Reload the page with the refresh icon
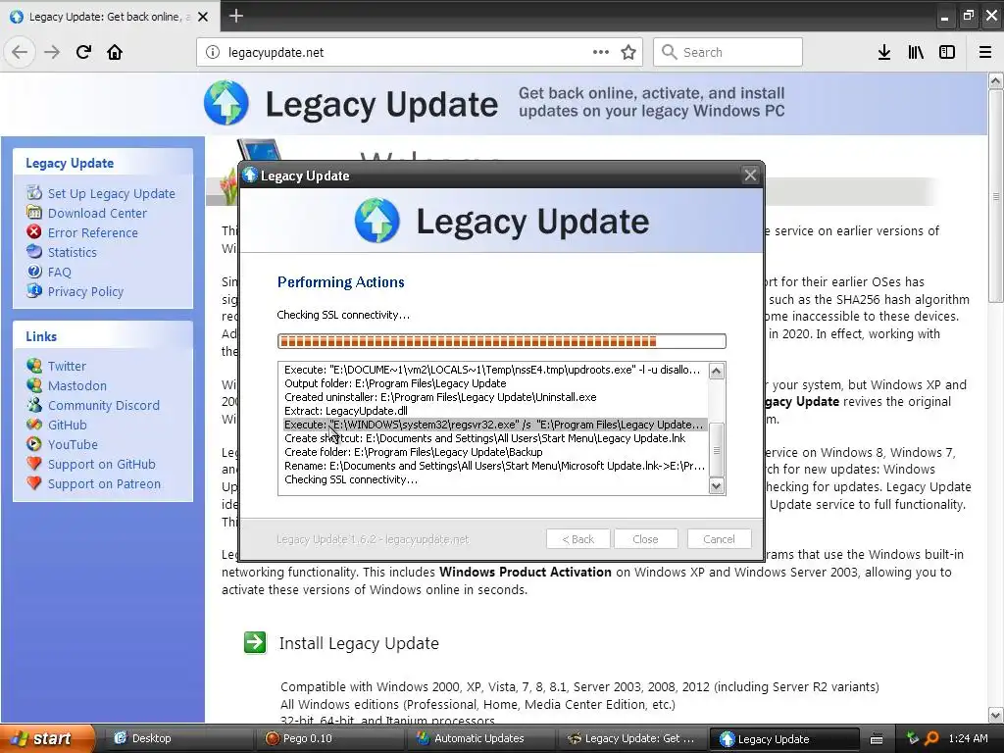The image size is (1004, 753). tap(83, 52)
